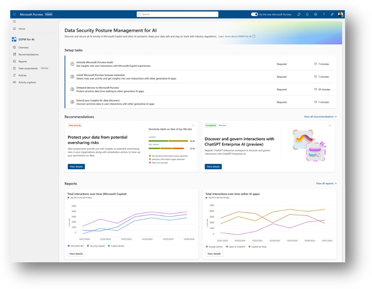
Task: Collapse the navigation with the hamburger icon
Action: pyautogui.click(x=15, y=21)
